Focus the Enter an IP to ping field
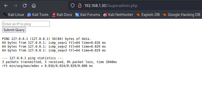 coord(26,24)
